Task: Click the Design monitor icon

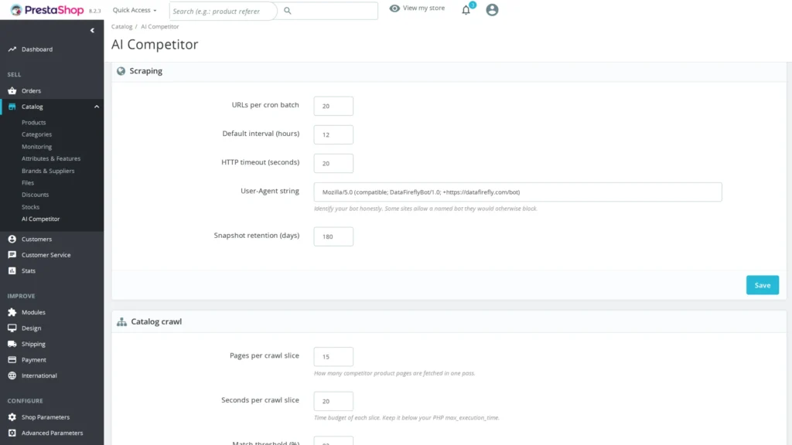Action: [x=12, y=328]
